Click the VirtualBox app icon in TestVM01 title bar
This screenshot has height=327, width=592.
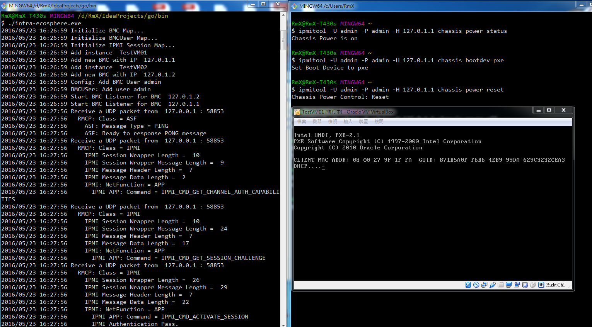(x=297, y=112)
